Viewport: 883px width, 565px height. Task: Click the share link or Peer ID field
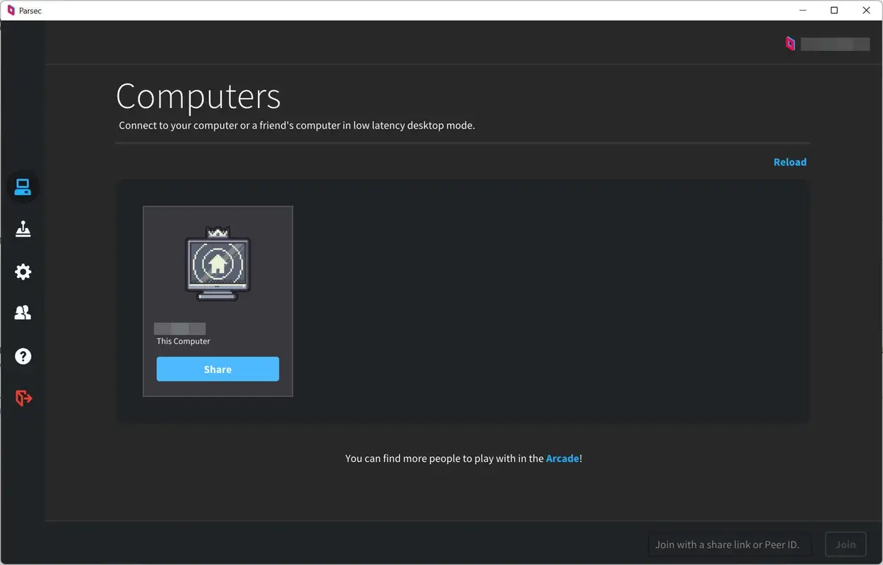(x=729, y=544)
